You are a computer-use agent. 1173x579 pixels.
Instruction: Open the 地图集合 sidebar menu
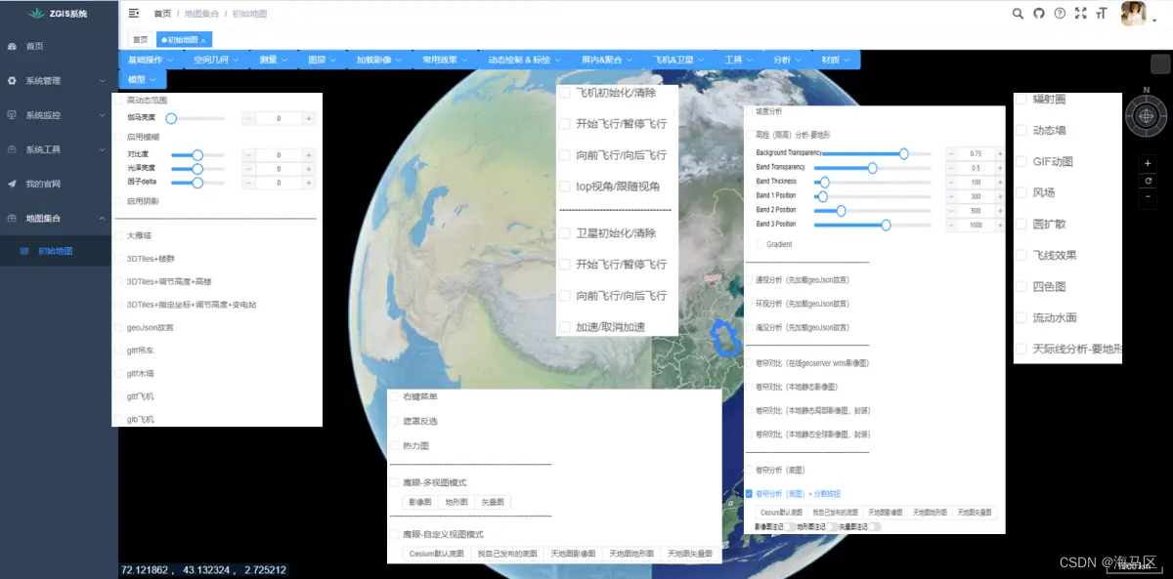[59, 218]
